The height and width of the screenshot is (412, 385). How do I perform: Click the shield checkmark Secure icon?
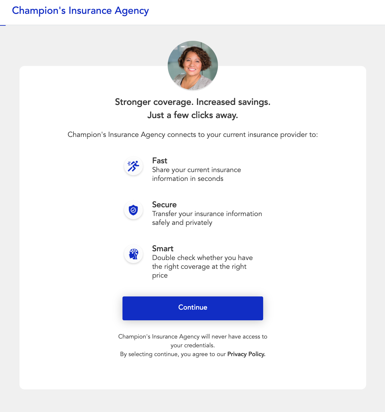133,210
